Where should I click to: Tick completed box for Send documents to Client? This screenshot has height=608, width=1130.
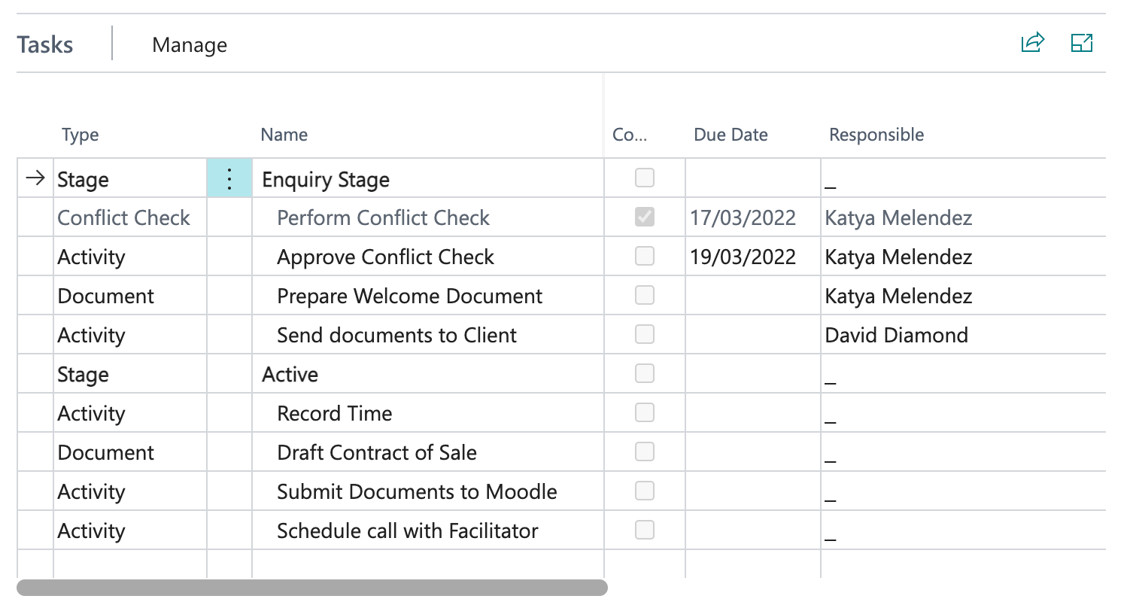click(645, 335)
